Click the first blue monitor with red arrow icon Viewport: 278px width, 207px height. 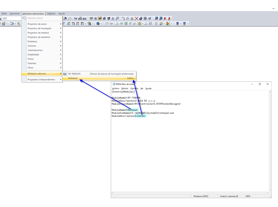tap(157, 18)
